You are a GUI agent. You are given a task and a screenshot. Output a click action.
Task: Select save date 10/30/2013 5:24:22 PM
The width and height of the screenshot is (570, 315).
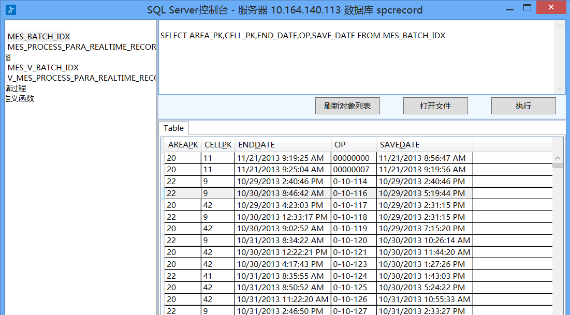click(x=425, y=288)
